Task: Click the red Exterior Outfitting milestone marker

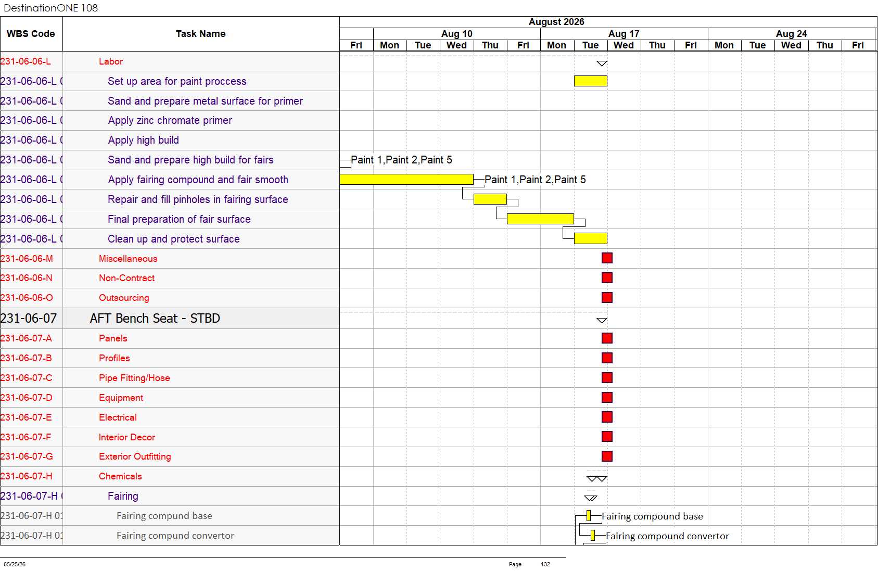Action: [x=607, y=456]
